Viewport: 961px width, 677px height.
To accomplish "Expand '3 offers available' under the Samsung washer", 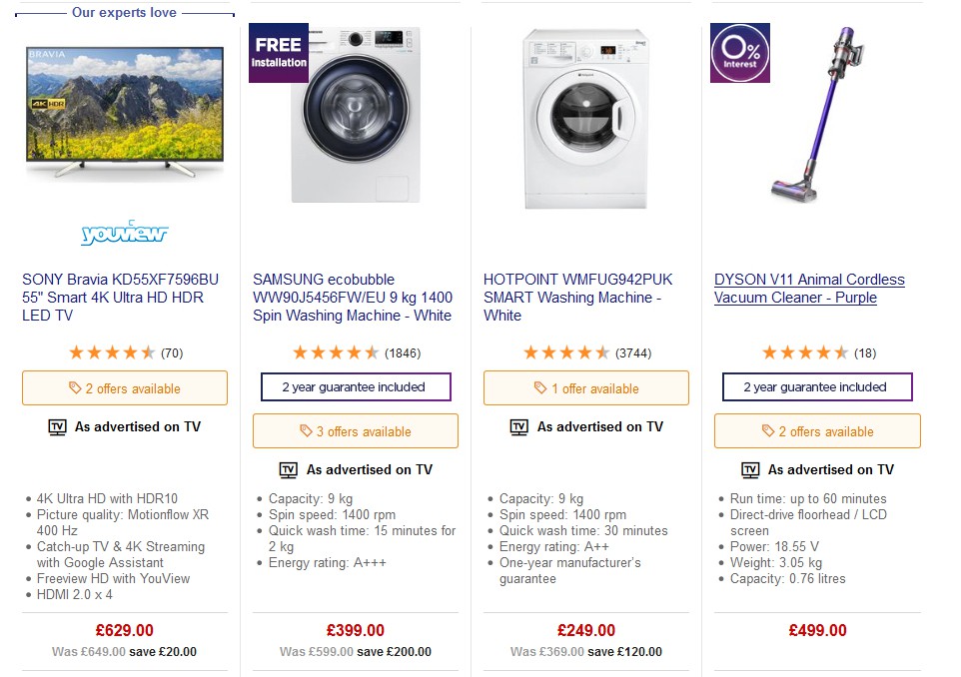I will point(355,430).
